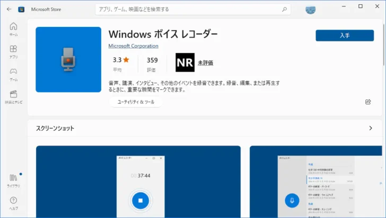This screenshot has width=386, height=218.
Task: Open the ホーム (Home) sidebar section
Action: pyautogui.click(x=14, y=29)
